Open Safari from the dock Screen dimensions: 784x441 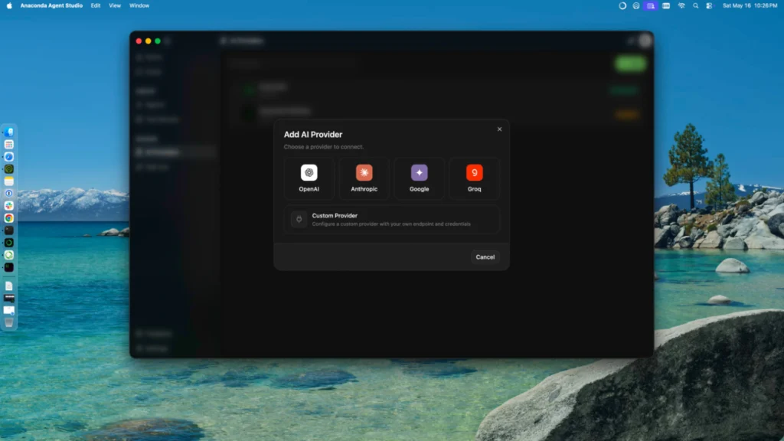[x=9, y=157]
